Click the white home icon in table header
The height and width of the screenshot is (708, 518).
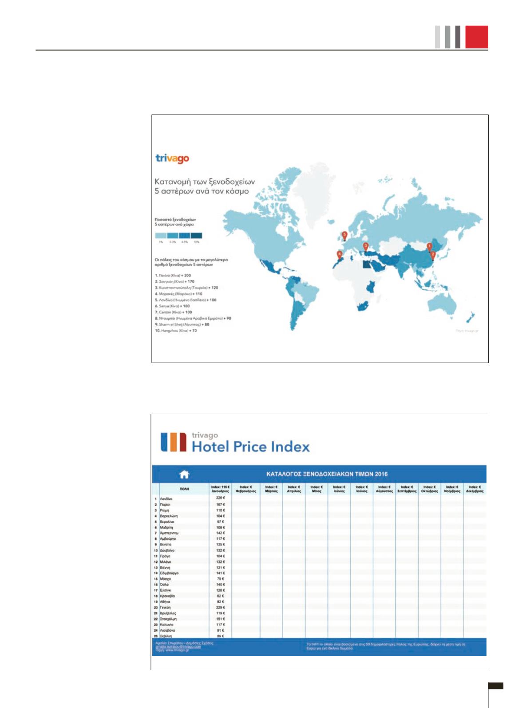[x=184, y=475]
